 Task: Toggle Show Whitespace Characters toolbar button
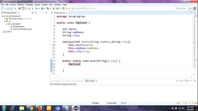click(32, 8)
